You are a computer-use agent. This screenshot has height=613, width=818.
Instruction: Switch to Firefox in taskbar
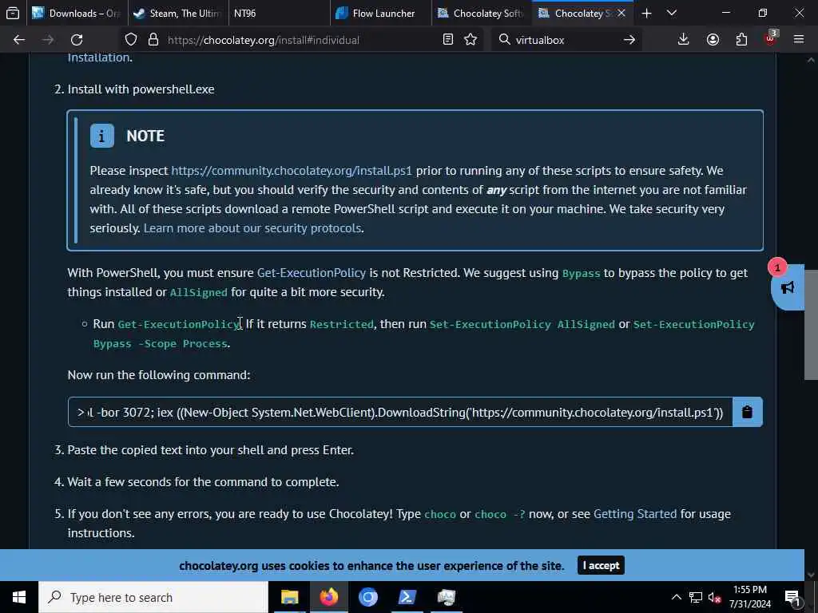tap(328, 597)
